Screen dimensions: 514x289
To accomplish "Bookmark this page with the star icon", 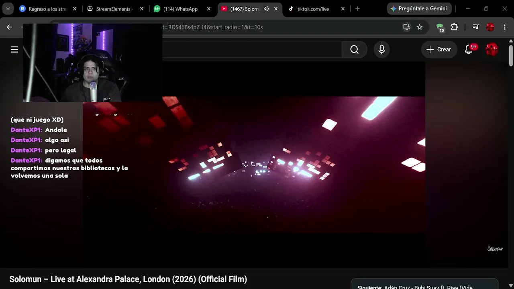I will 420,27.
